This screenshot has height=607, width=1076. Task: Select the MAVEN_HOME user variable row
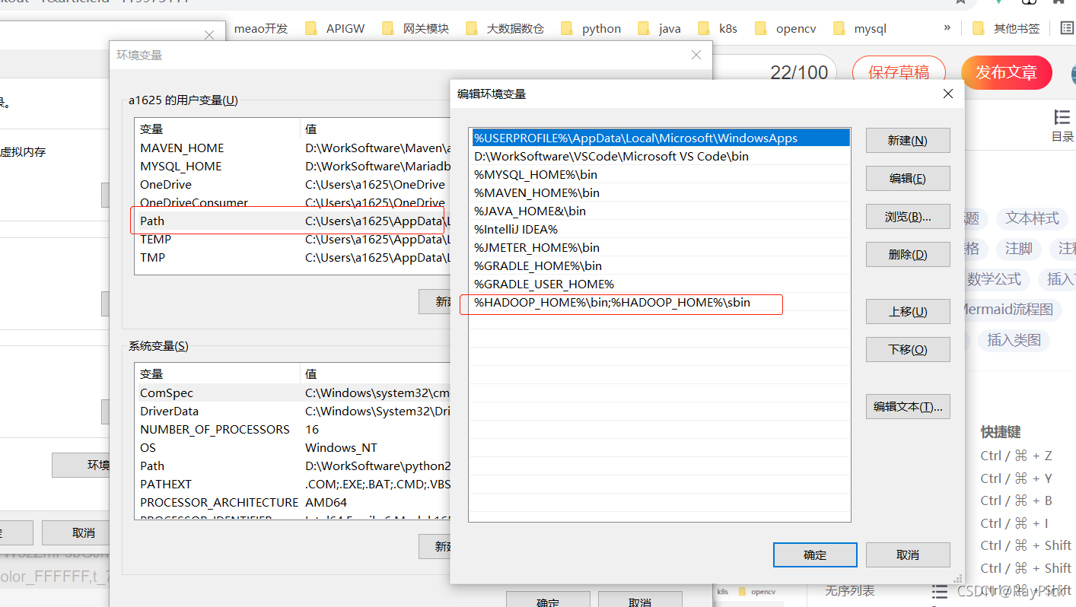[x=293, y=148]
